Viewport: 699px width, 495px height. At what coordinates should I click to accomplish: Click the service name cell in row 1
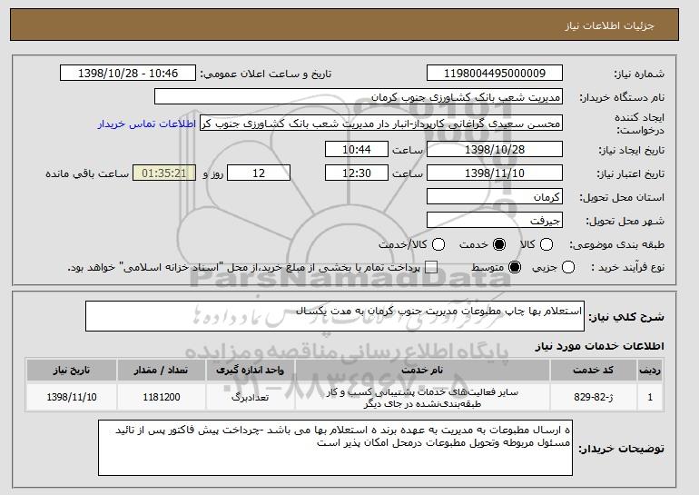click(422, 397)
